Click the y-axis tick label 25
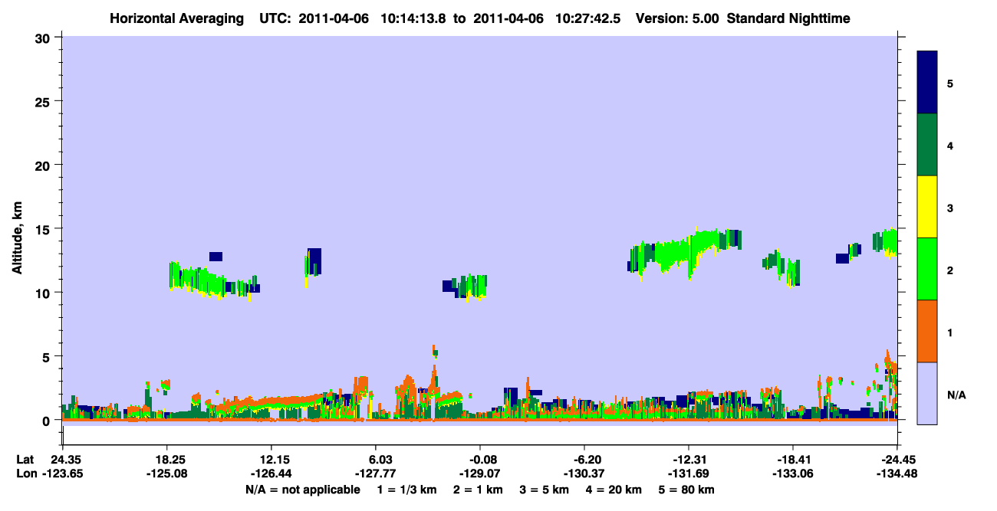Viewport: 997px width, 511px height. point(44,101)
